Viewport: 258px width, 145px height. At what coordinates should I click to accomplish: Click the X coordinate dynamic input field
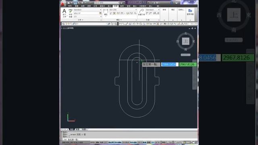[170, 64]
